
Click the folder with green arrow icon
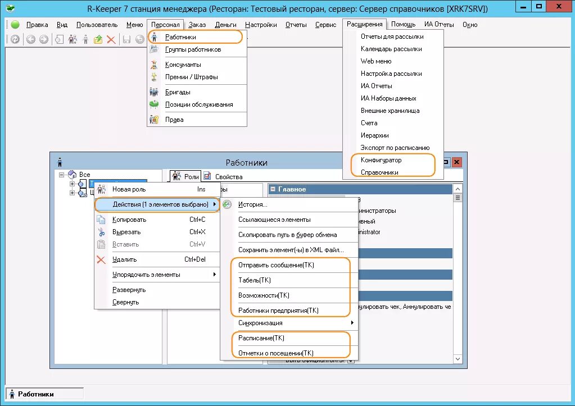click(98, 39)
